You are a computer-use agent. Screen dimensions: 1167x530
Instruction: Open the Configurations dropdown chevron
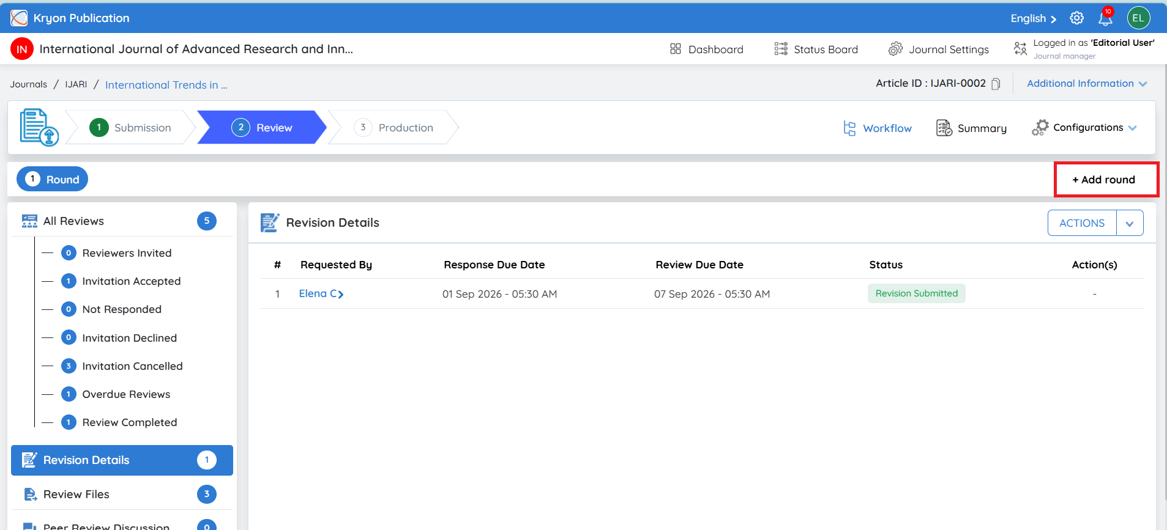[1133, 128]
